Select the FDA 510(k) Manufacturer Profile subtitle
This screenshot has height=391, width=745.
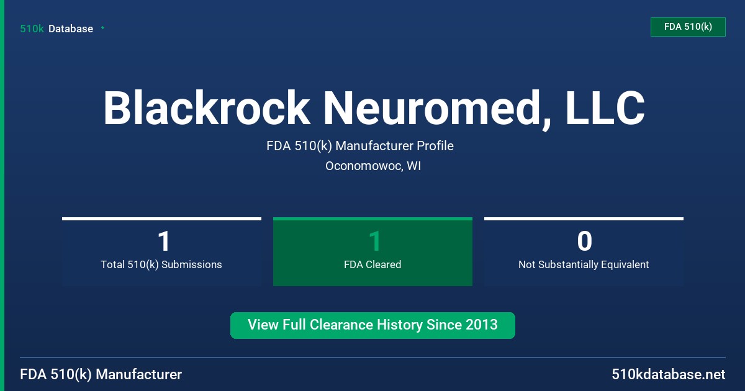tap(360, 146)
